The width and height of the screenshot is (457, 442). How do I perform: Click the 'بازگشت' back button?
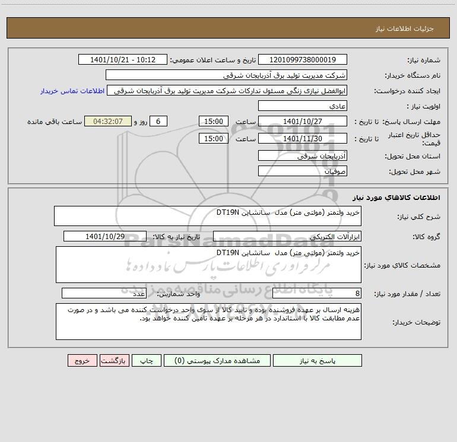pos(114,360)
